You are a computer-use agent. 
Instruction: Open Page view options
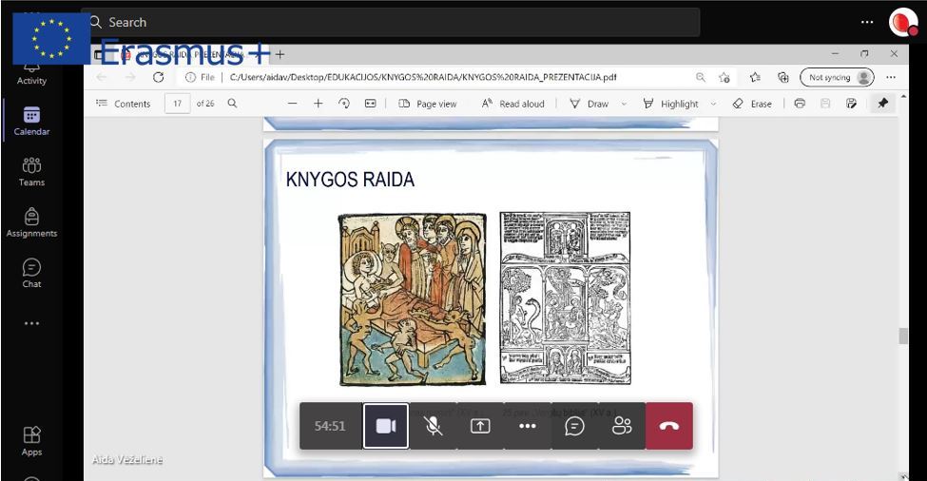(428, 104)
